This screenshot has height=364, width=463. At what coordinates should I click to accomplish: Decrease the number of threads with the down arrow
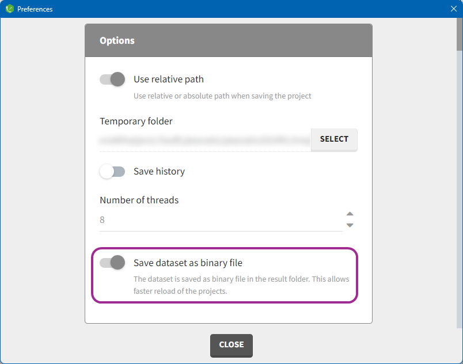pos(350,225)
